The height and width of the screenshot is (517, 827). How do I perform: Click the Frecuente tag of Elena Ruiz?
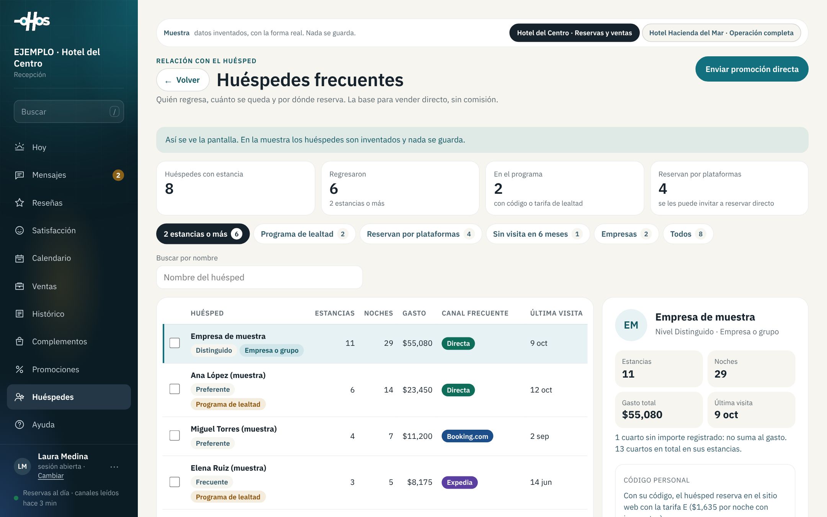point(212,482)
